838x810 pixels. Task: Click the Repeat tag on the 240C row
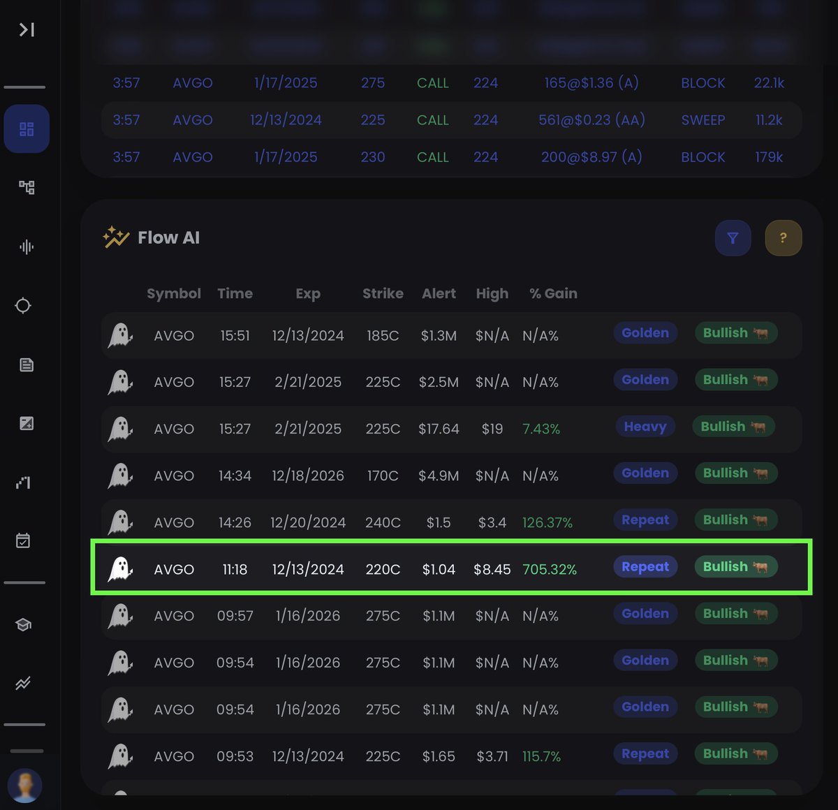coord(645,520)
